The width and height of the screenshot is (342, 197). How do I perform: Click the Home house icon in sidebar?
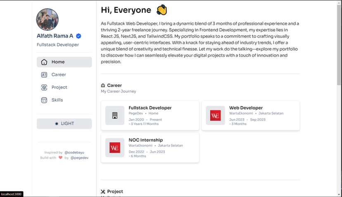pyautogui.click(x=44, y=62)
